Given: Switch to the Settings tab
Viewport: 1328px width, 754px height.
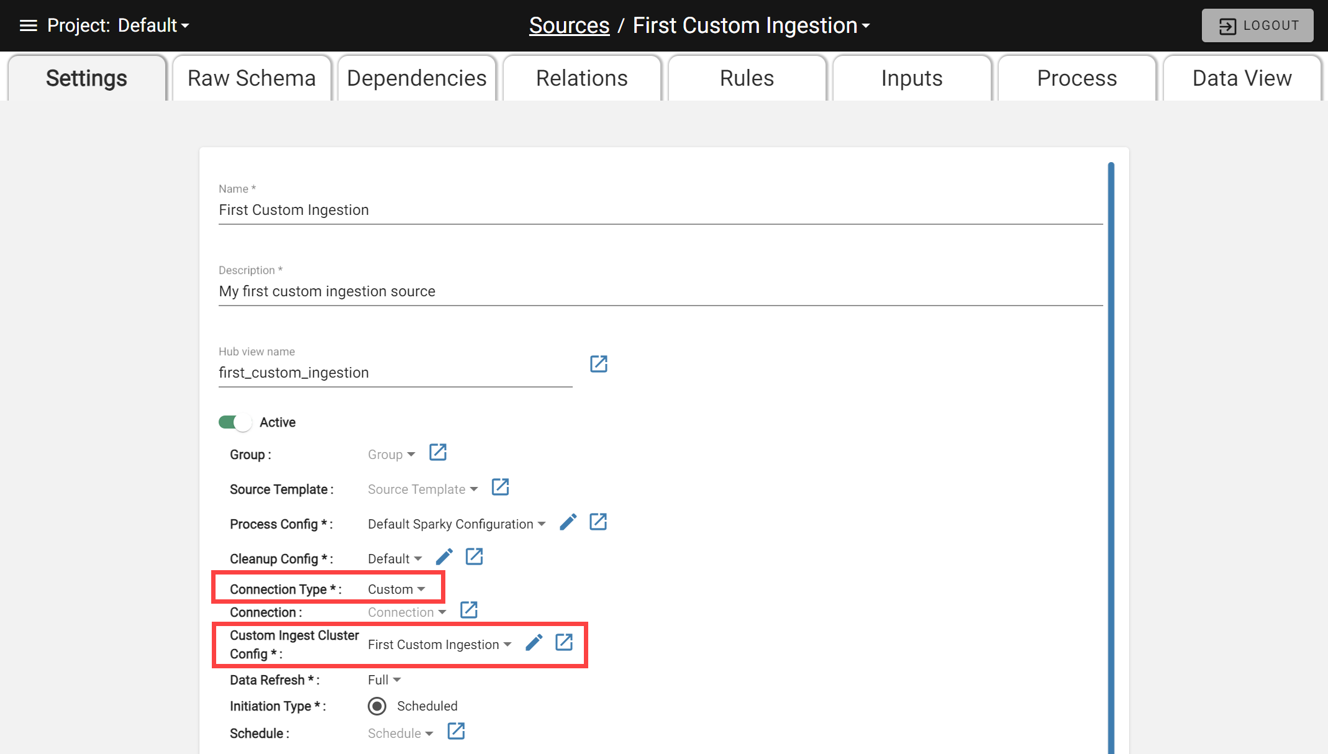Looking at the screenshot, I should coord(87,78).
